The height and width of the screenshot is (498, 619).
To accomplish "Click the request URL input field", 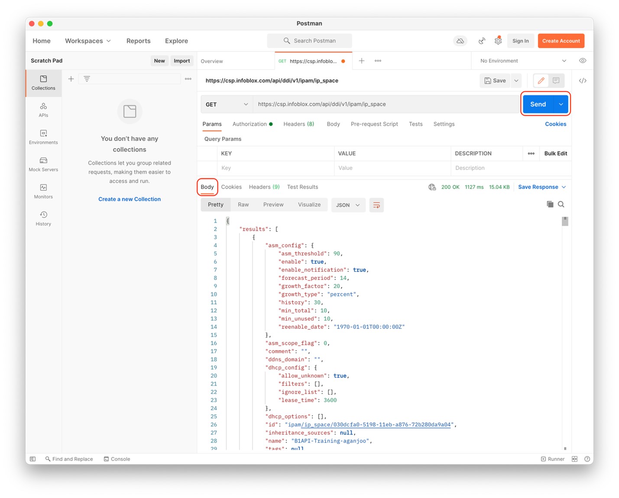I will click(386, 104).
